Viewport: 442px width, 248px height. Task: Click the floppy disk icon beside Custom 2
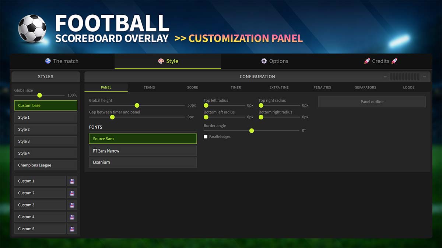[x=72, y=193]
